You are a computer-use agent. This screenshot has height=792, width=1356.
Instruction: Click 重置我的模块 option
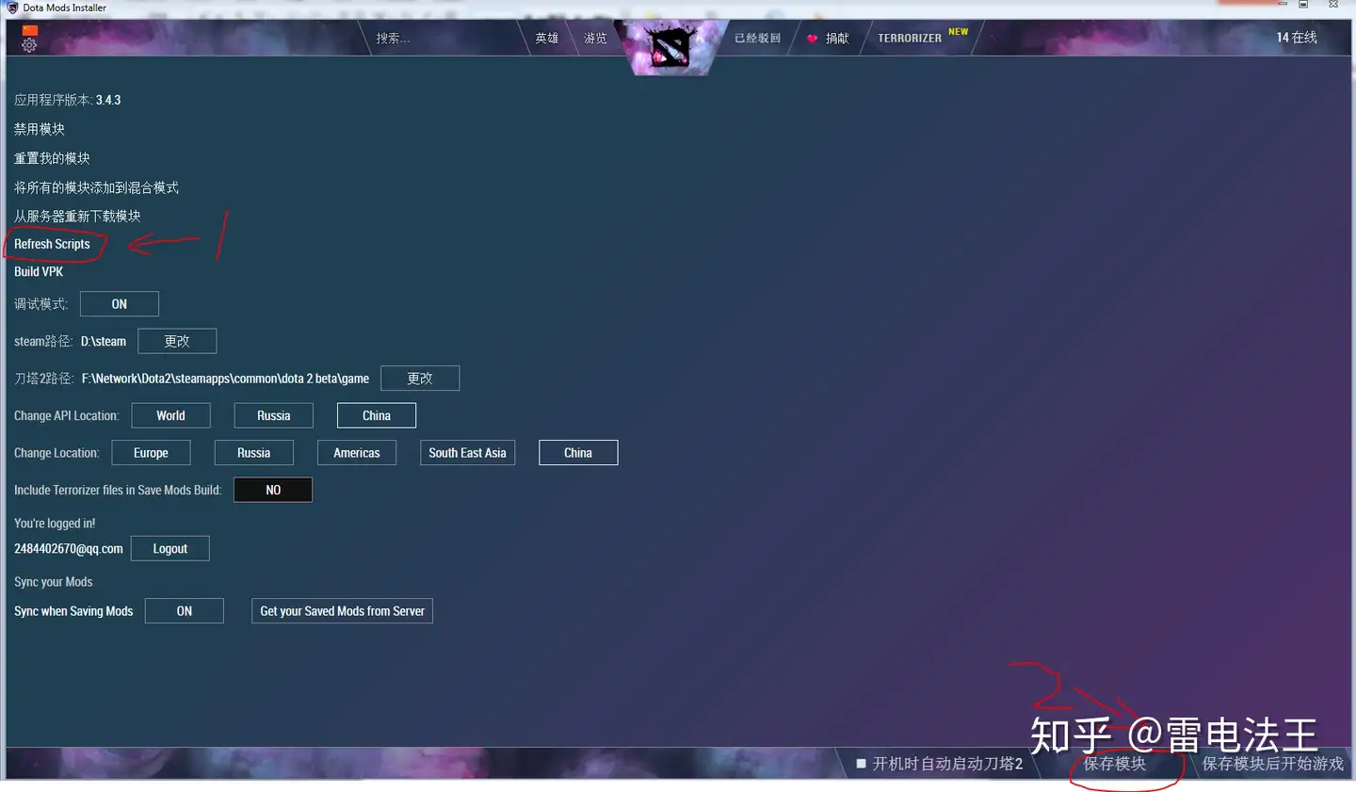(x=52, y=158)
